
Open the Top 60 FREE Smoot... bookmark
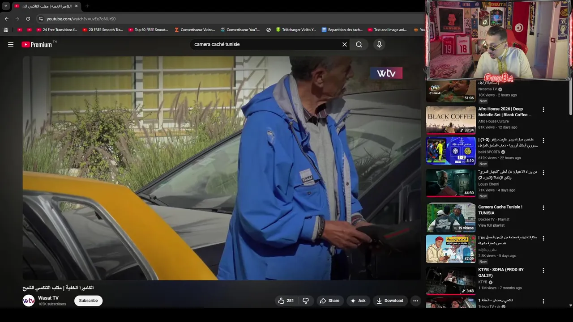point(148,30)
